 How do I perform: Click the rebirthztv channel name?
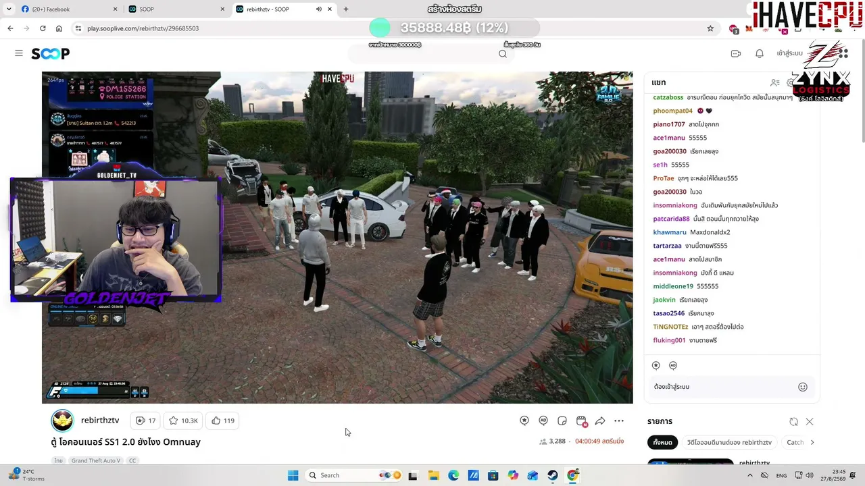pos(100,420)
